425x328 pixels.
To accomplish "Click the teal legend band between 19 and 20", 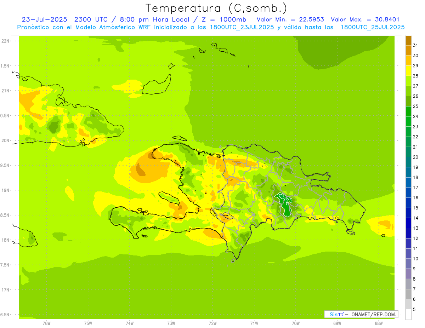I will pyautogui.click(x=408, y=162).
